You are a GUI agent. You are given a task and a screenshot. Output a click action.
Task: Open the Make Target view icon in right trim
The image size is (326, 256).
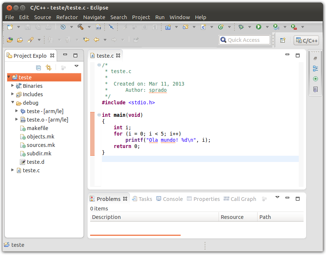315,79
